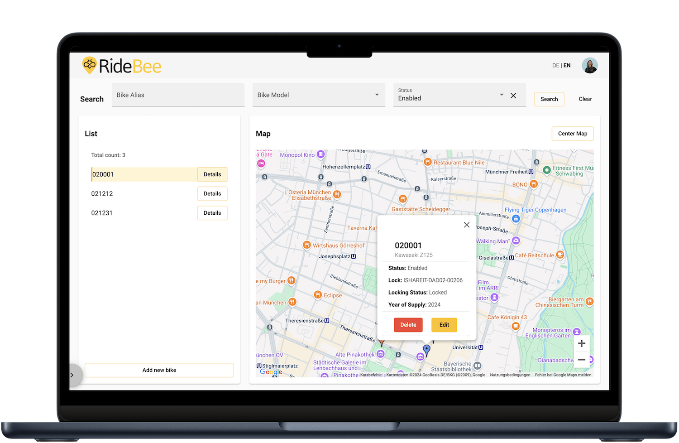679x443 pixels.
Task: Zoom out on the map
Action: (x=582, y=360)
